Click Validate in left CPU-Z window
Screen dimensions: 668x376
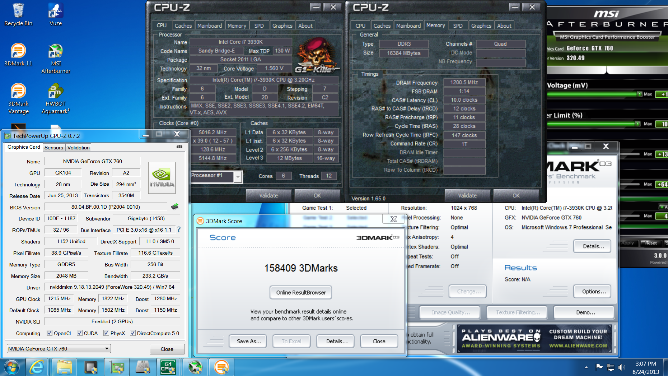click(x=268, y=195)
